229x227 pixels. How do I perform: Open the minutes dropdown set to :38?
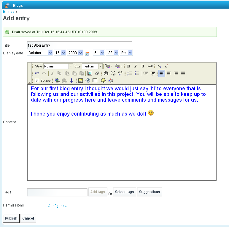(x=112, y=53)
